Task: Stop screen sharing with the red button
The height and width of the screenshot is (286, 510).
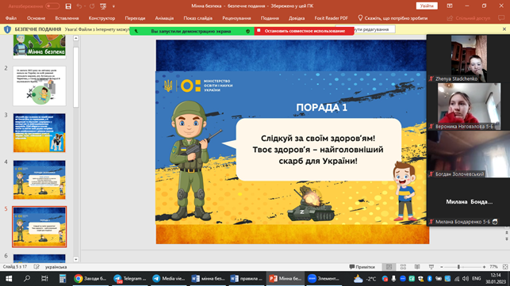Action: pos(304,31)
